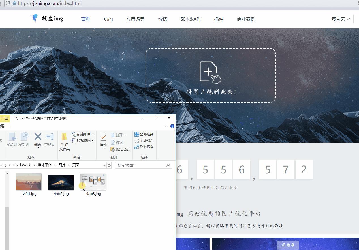Image resolution: width=359 pixels, height=250 pixels.
Task: Visit the 商业案例 link
Action: (246, 19)
